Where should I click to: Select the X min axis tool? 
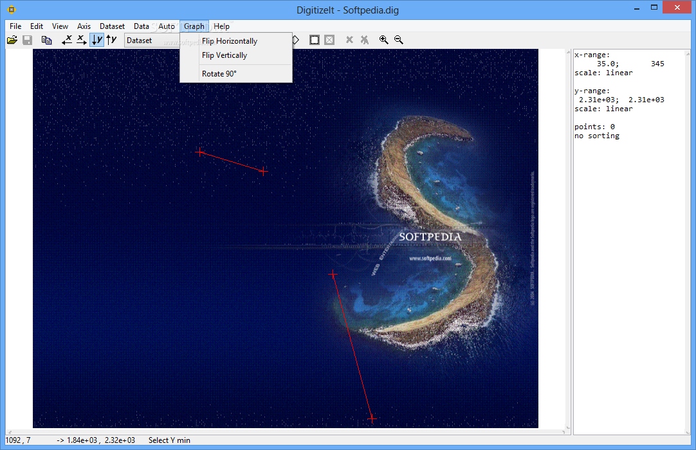[x=67, y=40]
